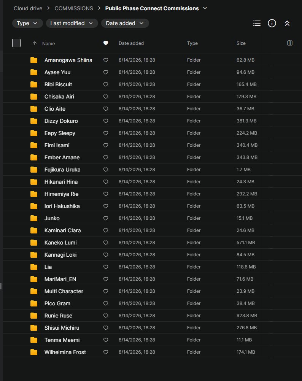Open the info panel icon
This screenshot has height=381, width=302.
pos(272,23)
